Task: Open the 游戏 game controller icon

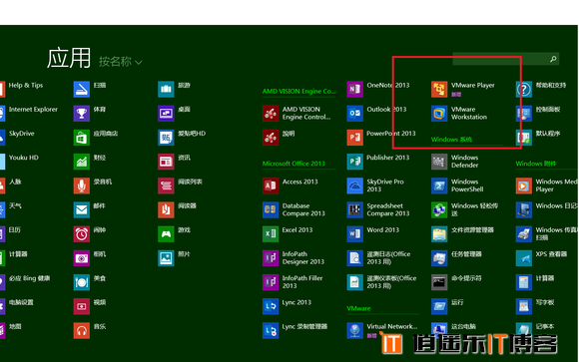Action: coord(166,234)
